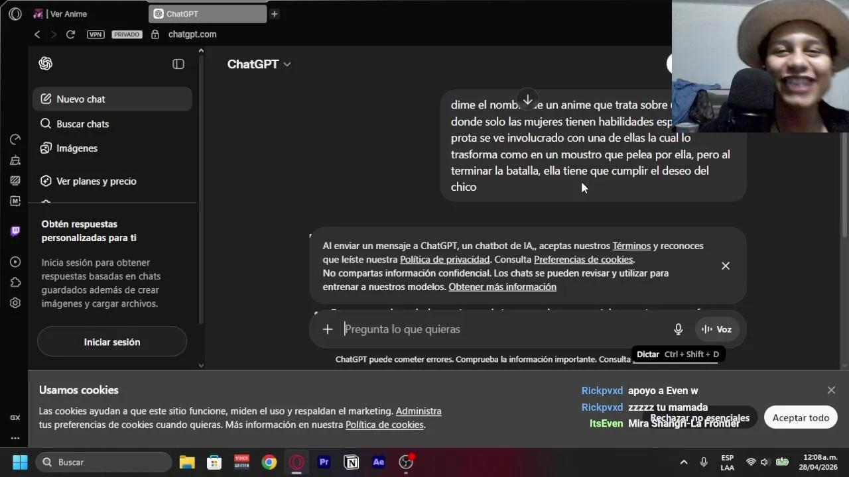Open Imágenes section

click(x=112, y=148)
